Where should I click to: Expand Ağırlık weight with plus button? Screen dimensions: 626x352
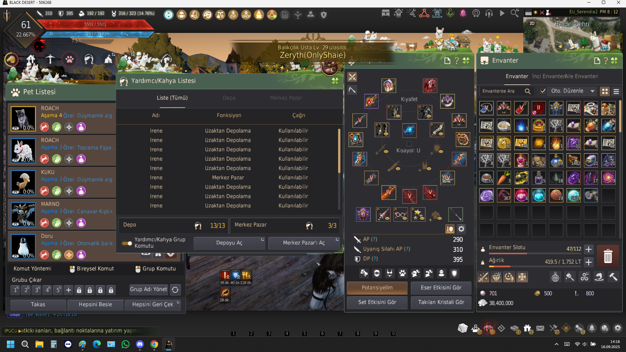pyautogui.click(x=589, y=262)
